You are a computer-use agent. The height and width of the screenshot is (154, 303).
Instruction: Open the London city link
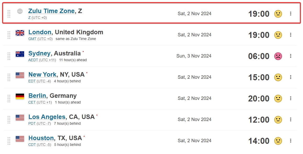pyautogui.click(x=40, y=32)
